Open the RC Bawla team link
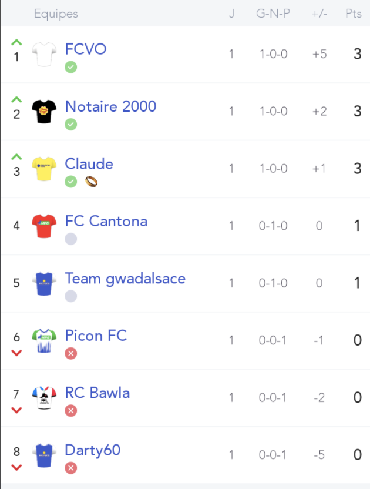The height and width of the screenshot is (489, 370). [x=97, y=393]
